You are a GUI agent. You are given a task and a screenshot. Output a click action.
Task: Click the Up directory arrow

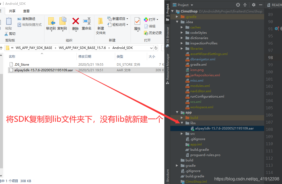(1, 48)
